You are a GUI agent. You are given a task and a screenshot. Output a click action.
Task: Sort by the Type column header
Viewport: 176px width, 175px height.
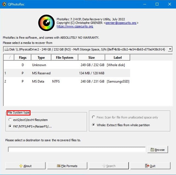pos(41,58)
